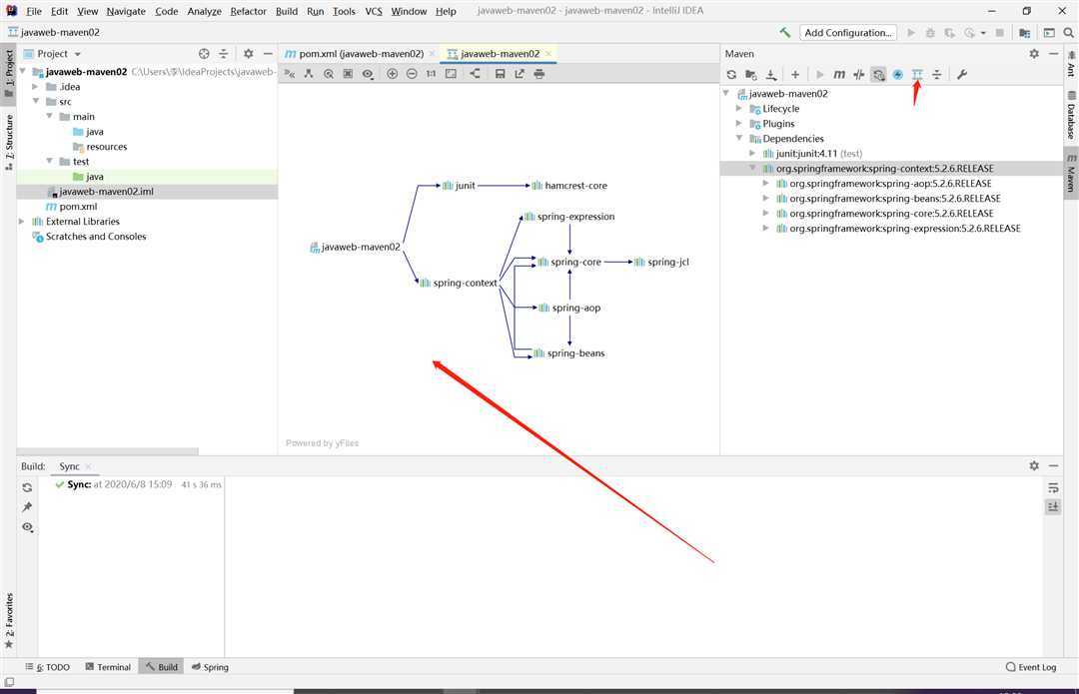The height and width of the screenshot is (694, 1079).
Task: Open Maven settings wrench icon
Action: (x=962, y=75)
